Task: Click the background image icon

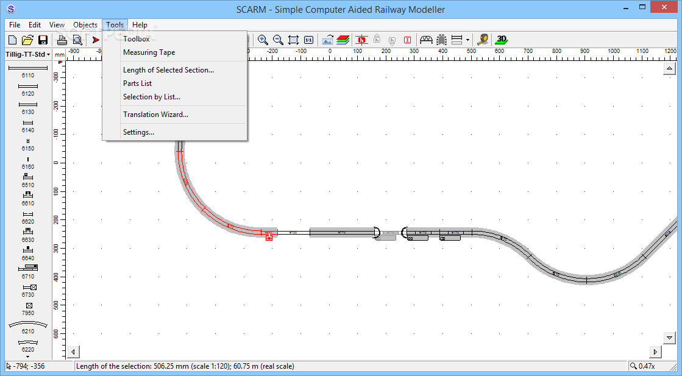Action: coord(327,40)
